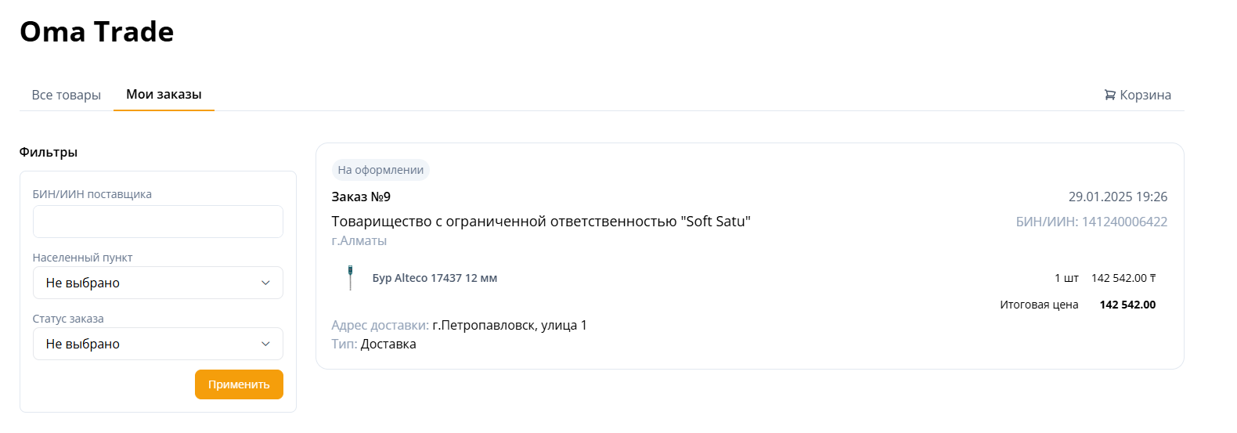Click the shopping cart icon
Viewport: 1237px width, 433px height.
tap(1109, 95)
